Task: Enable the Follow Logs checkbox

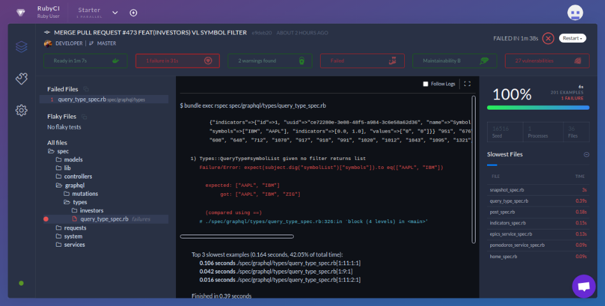Action: (x=426, y=84)
